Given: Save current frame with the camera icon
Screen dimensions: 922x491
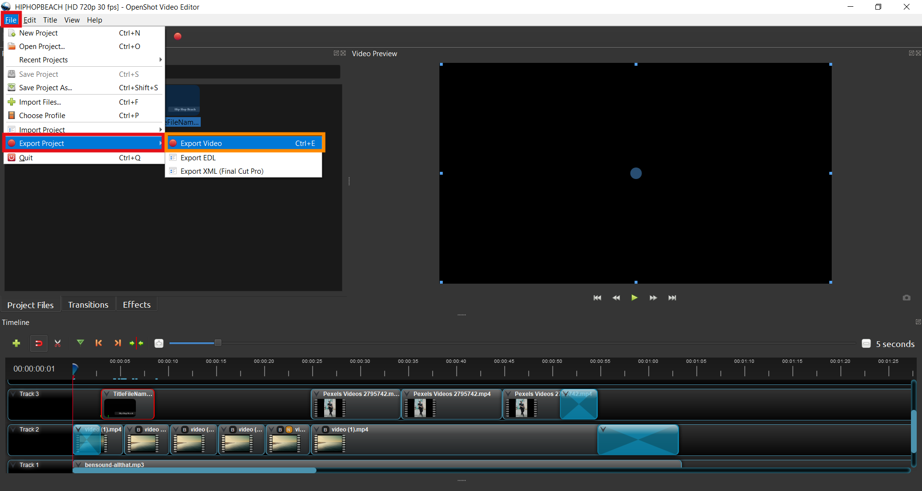Looking at the screenshot, I should pyautogui.click(x=907, y=298).
